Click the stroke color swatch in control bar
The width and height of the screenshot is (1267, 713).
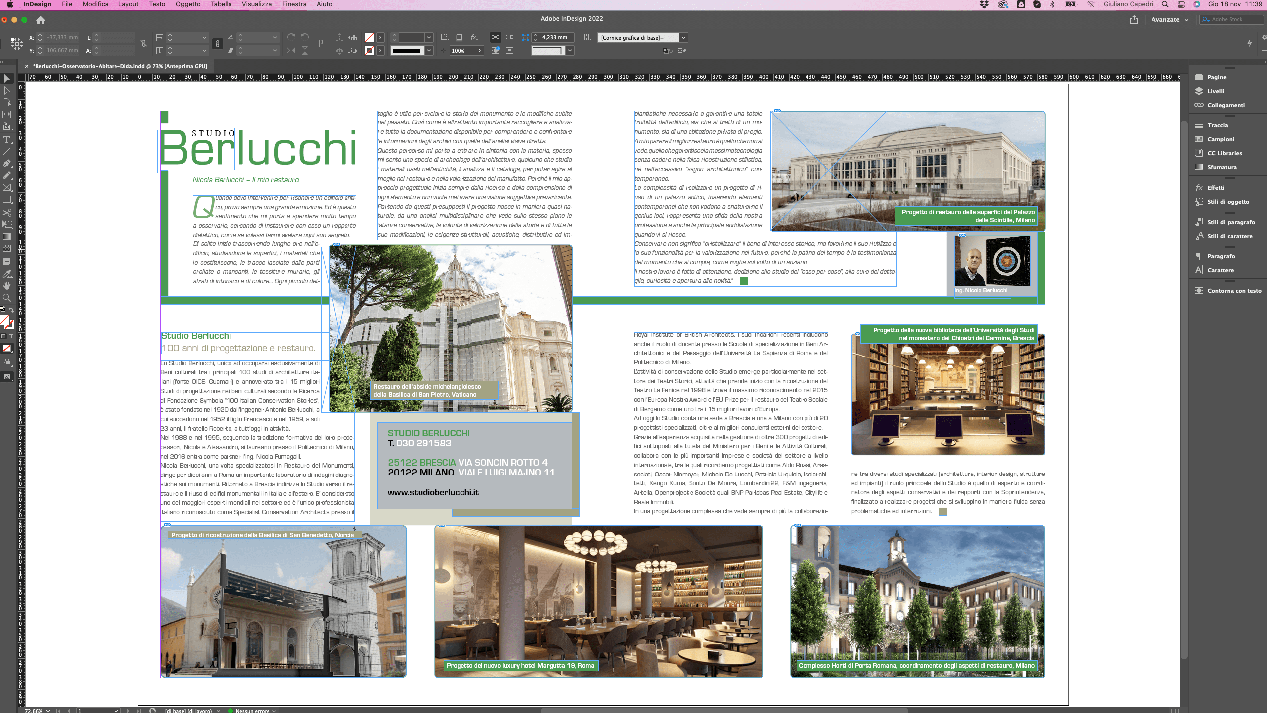coord(369,50)
